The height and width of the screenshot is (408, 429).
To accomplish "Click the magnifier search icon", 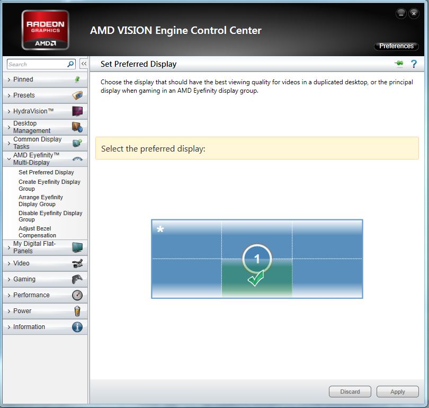I will tap(70, 64).
